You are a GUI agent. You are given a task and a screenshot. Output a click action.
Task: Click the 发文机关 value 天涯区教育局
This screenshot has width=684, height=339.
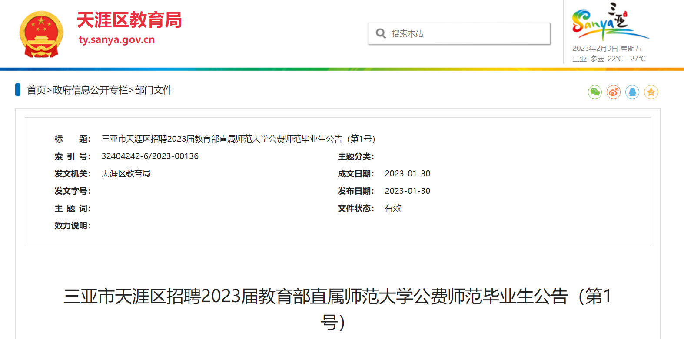click(x=126, y=173)
